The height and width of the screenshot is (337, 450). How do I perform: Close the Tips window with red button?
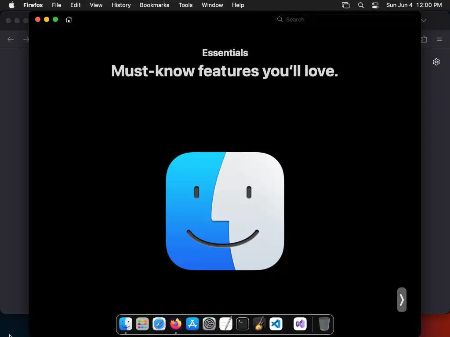38,19
